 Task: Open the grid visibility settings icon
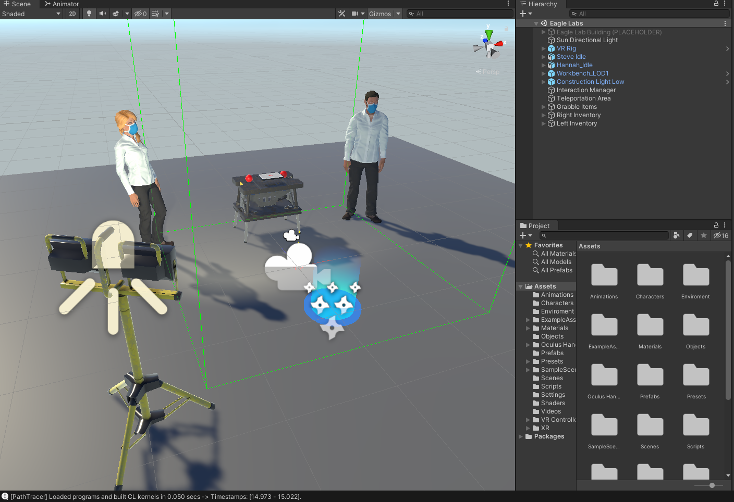pyautogui.click(x=156, y=14)
